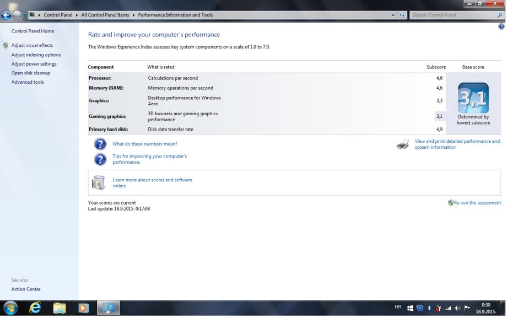Expand the arrow after All Control Panel Items

coord(133,15)
